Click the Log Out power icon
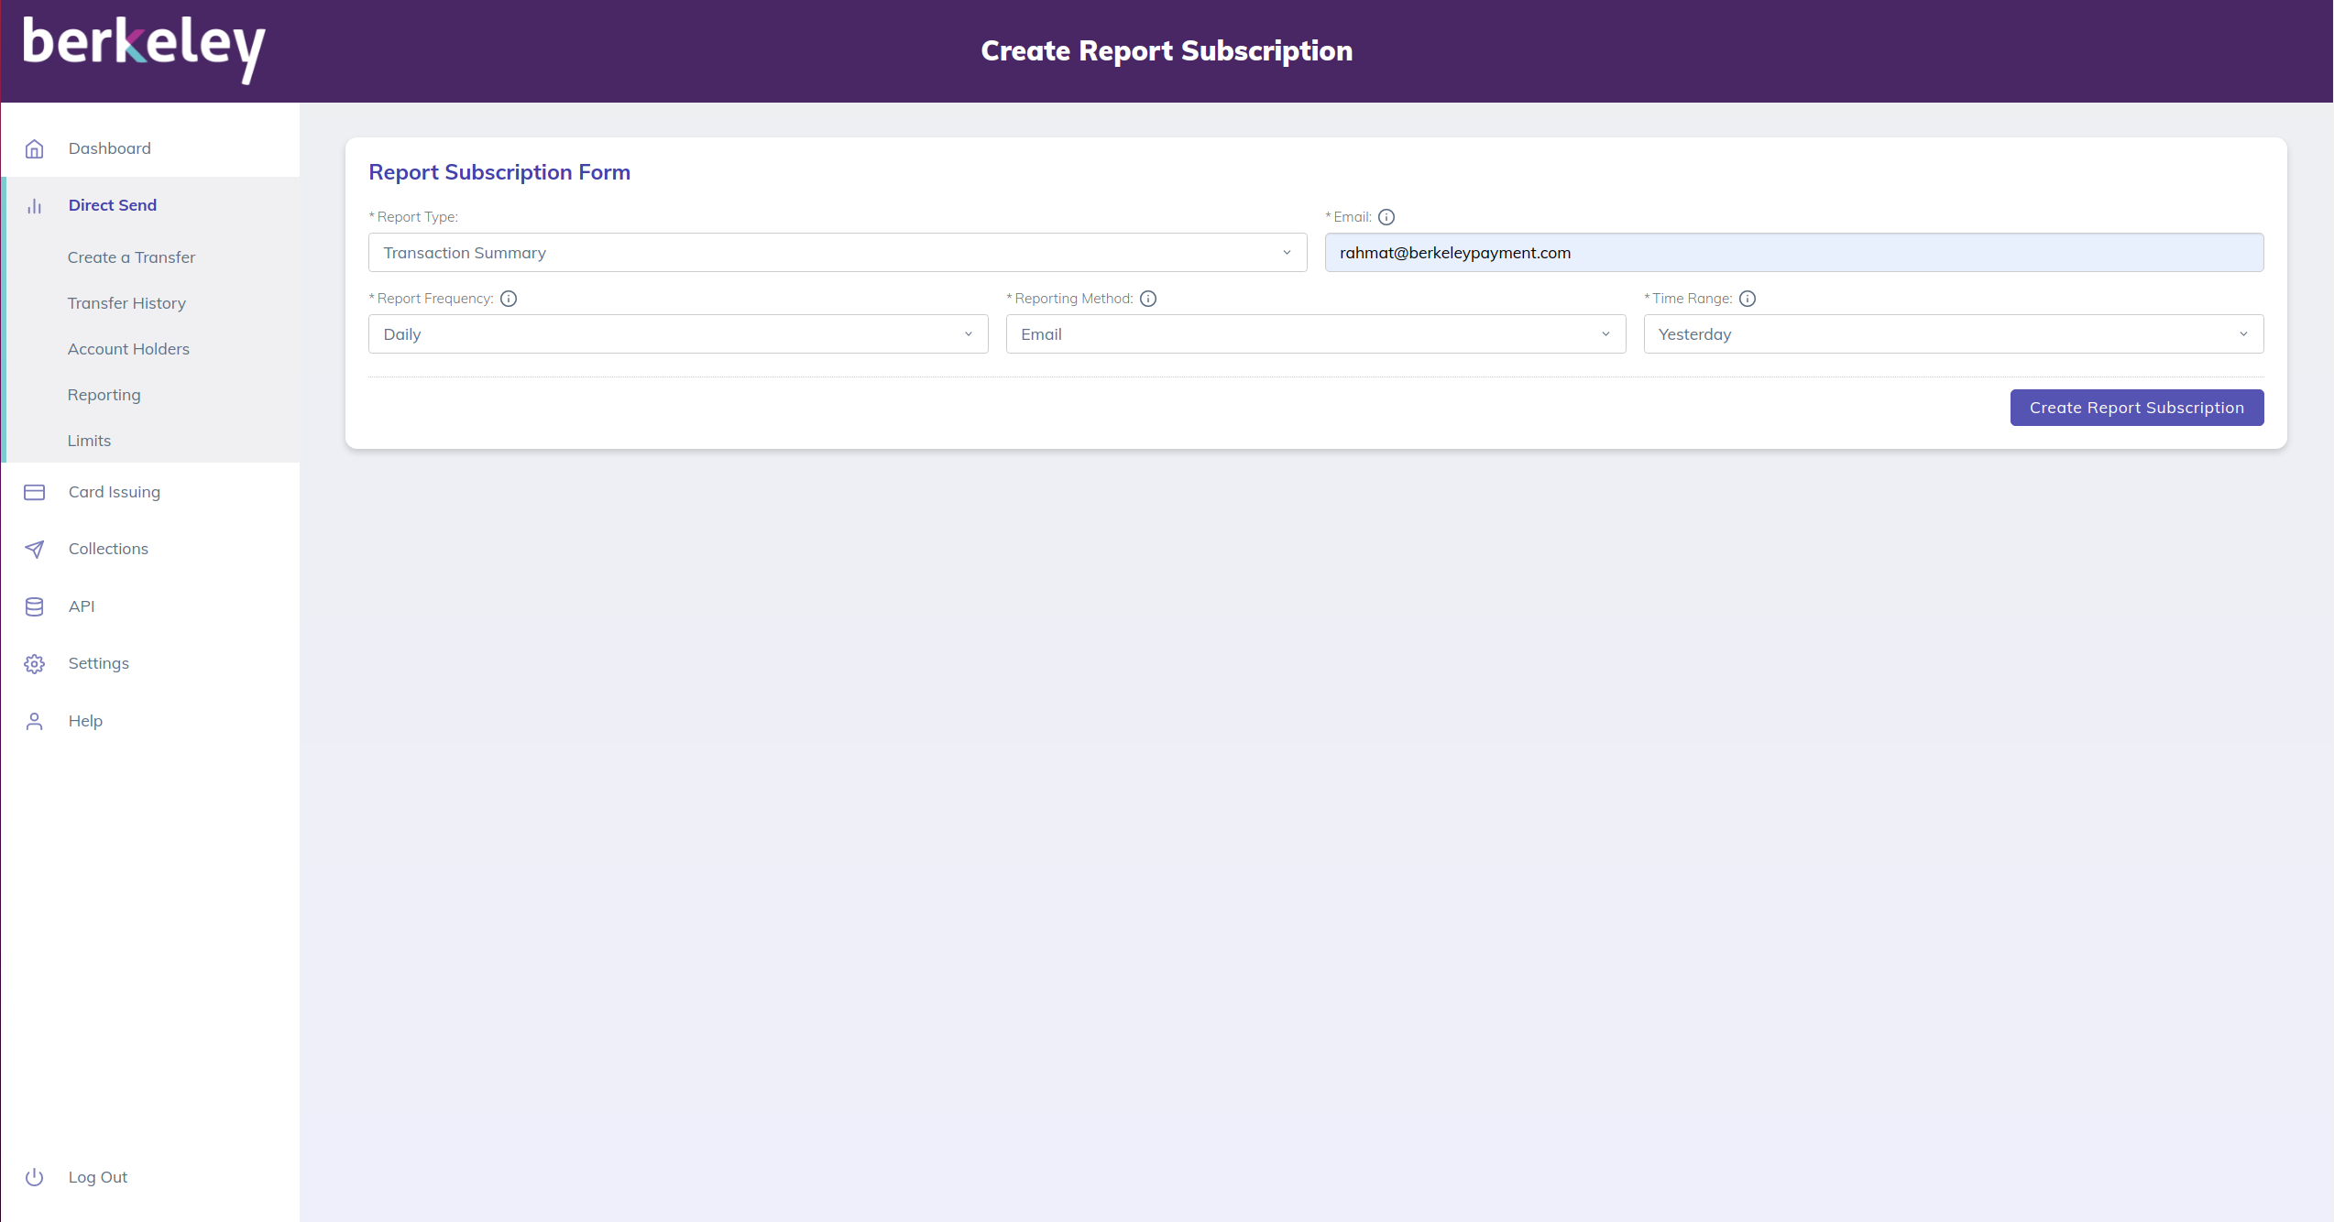 pyautogui.click(x=35, y=1177)
